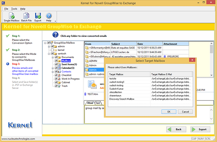The height and width of the screenshot is (142, 217).
Task: Click the Back button
Action: pyautogui.click(x=176, y=129)
